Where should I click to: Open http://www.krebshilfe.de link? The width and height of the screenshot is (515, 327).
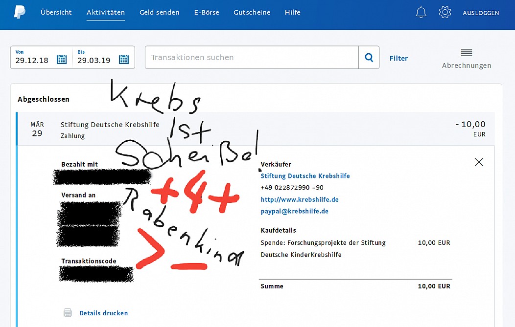(300, 199)
